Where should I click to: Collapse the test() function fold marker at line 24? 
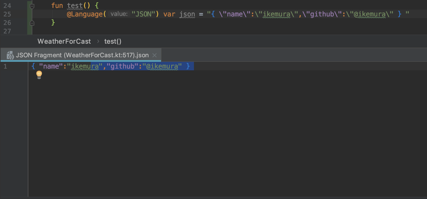pyautogui.click(x=32, y=6)
